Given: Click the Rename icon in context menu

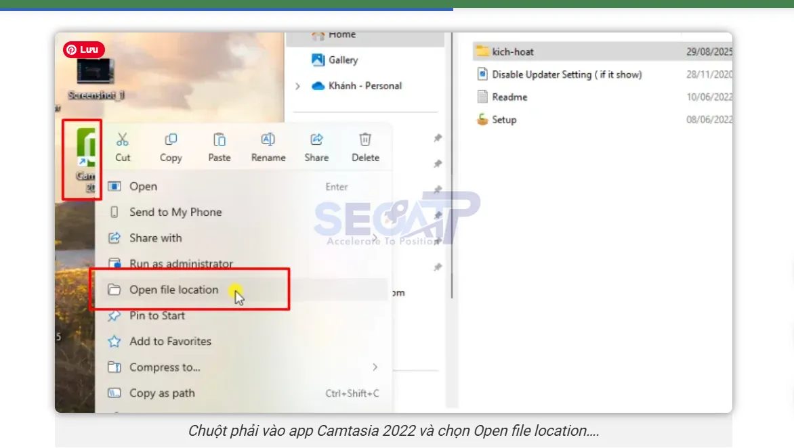Looking at the screenshot, I should 268,140.
